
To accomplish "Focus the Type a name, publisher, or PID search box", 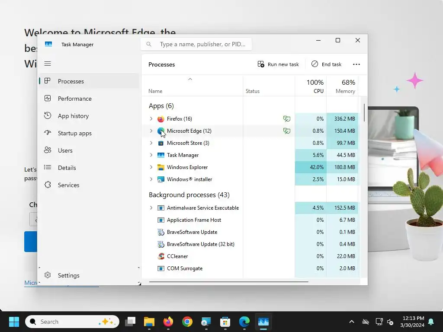I will pos(196,45).
